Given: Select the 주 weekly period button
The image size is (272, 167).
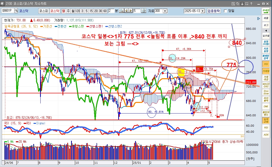Looking at the screenshot, I should pos(68,11).
